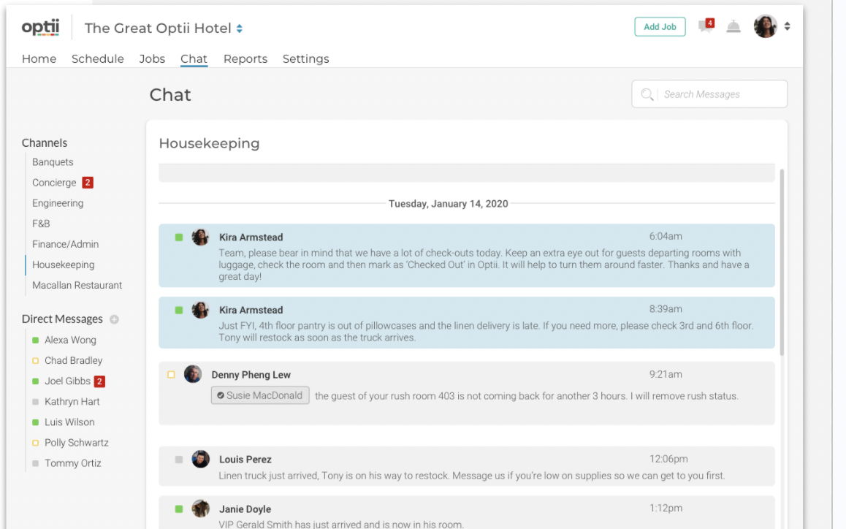Click the Optii logo
This screenshot has height=529, width=846.
[39, 28]
